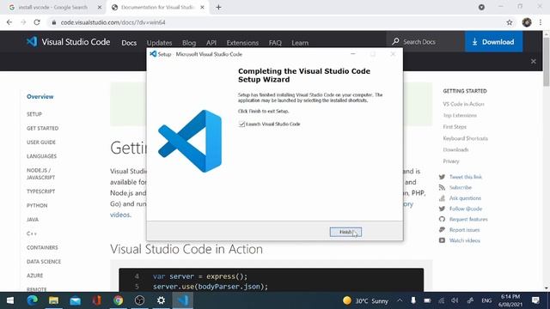Open TYPESCRIPT section in sidebar
The width and height of the screenshot is (550, 309).
coord(40,191)
